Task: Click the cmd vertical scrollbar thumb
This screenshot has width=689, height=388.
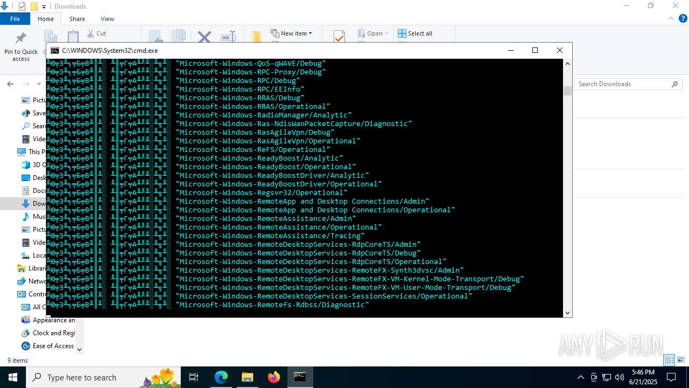Action: 567,91
